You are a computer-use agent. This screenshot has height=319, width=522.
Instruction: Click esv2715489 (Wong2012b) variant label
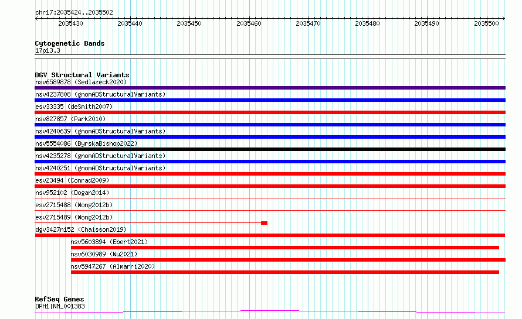(x=74, y=217)
